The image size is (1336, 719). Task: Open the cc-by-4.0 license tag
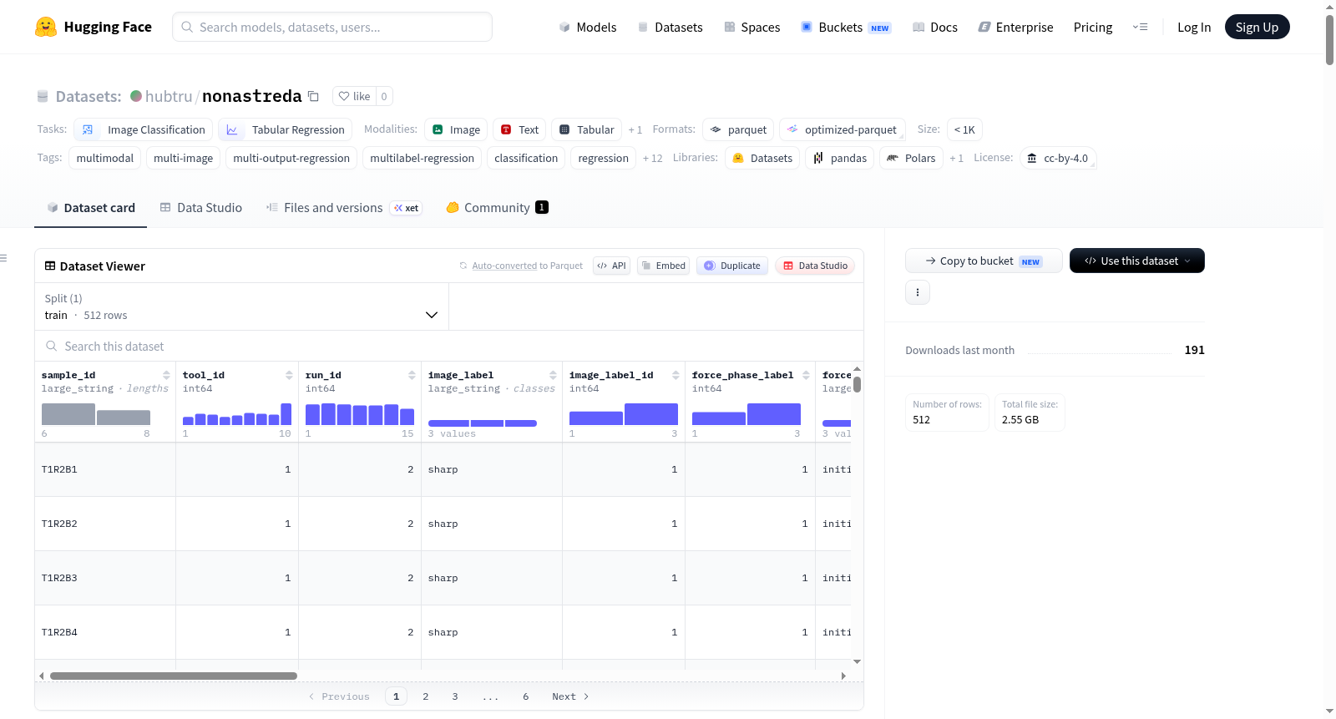click(1058, 158)
